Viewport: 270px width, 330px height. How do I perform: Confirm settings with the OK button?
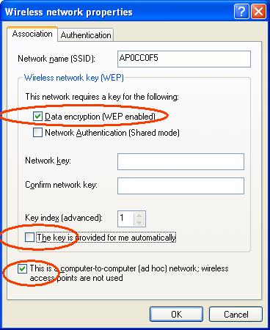[176, 314]
